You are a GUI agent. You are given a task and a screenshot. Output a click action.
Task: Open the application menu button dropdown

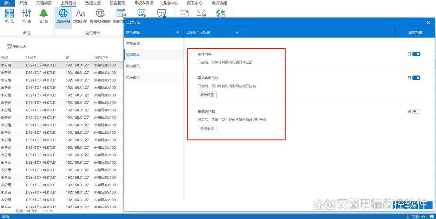(7, 3)
